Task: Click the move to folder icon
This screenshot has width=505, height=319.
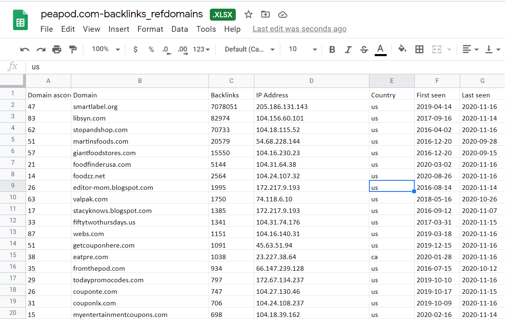Action: pos(265,14)
